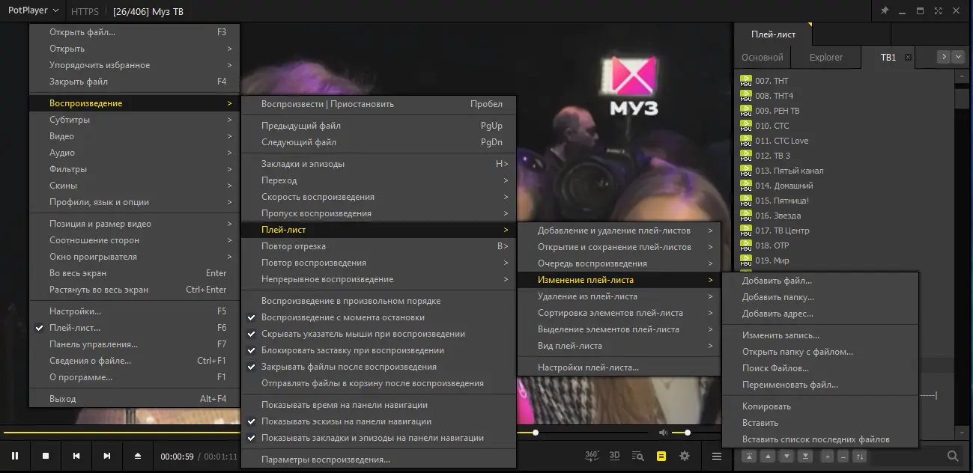
Task: Select channel '016. Звезда' in playlist
Action: [x=843, y=216]
